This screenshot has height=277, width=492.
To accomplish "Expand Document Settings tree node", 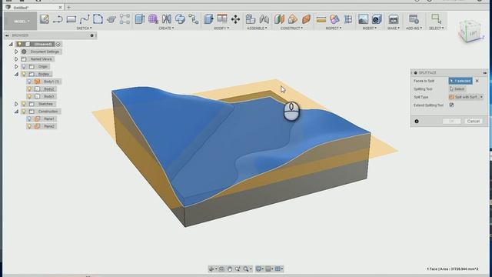I will (x=16, y=52).
